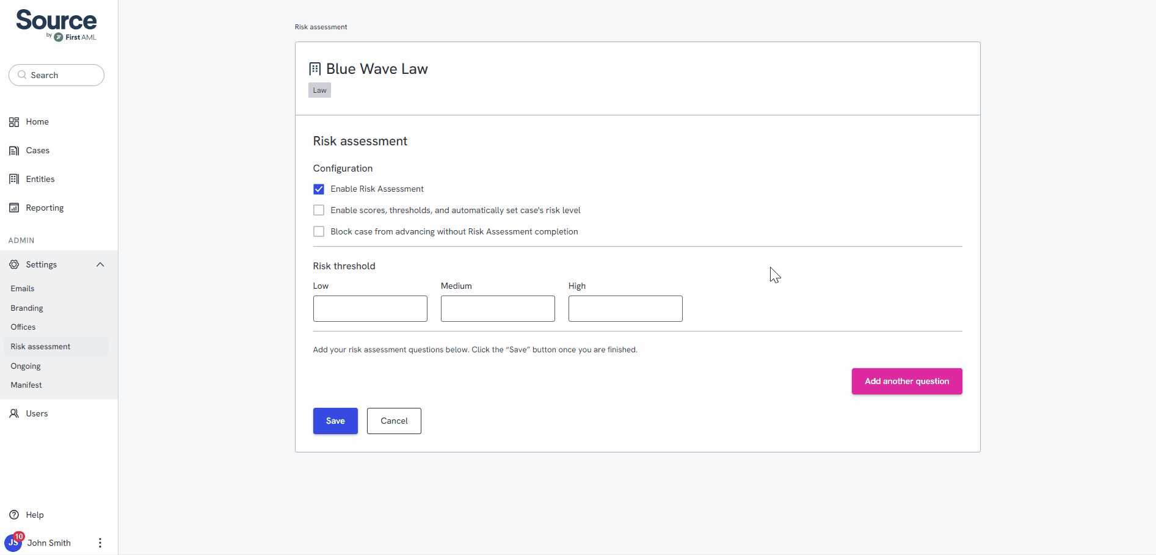Click the Cases document icon
Image resolution: width=1156 pixels, height=555 pixels.
(14, 151)
